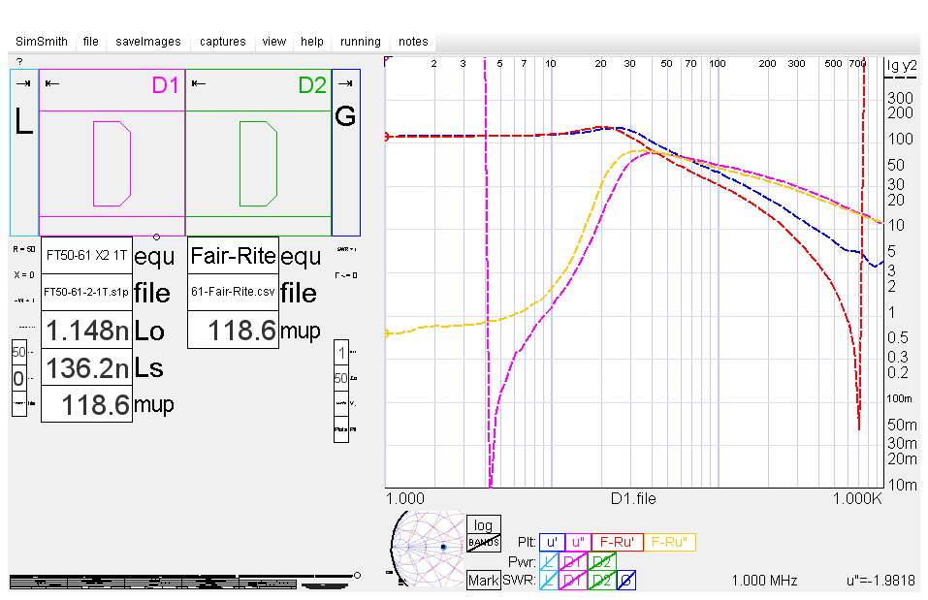The height and width of the screenshot is (600, 928).
Task: Select the yellow F-Ru" plot trace button
Action: (669, 542)
